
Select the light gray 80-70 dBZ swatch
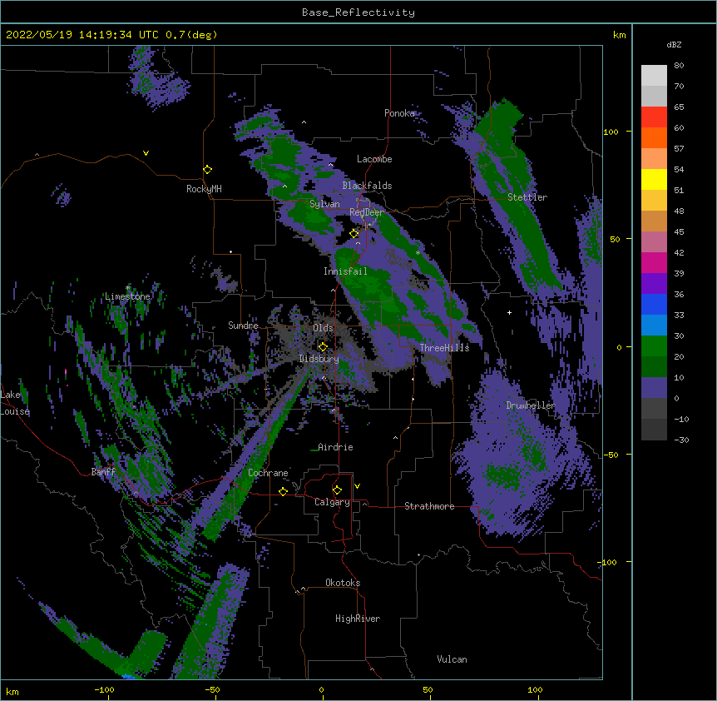click(x=654, y=76)
